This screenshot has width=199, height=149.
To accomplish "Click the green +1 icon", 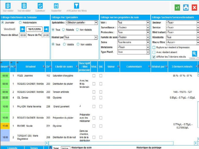I will pyautogui.click(x=177, y=8).
